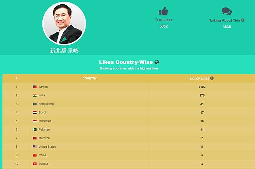
Task: Click the China flag icon
Action: 35,155
